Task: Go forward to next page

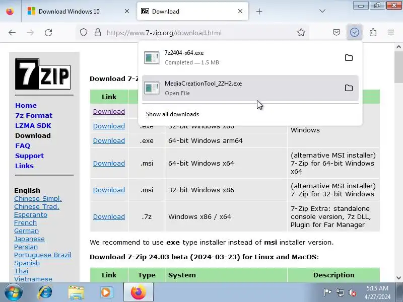Action: [30, 33]
